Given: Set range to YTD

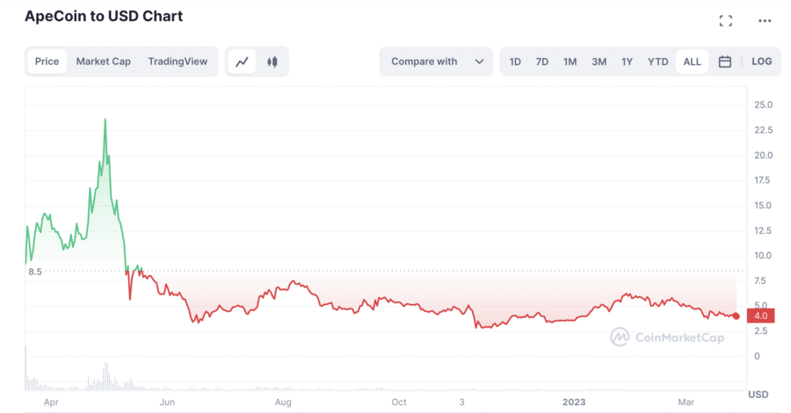Looking at the screenshot, I should click(x=657, y=62).
